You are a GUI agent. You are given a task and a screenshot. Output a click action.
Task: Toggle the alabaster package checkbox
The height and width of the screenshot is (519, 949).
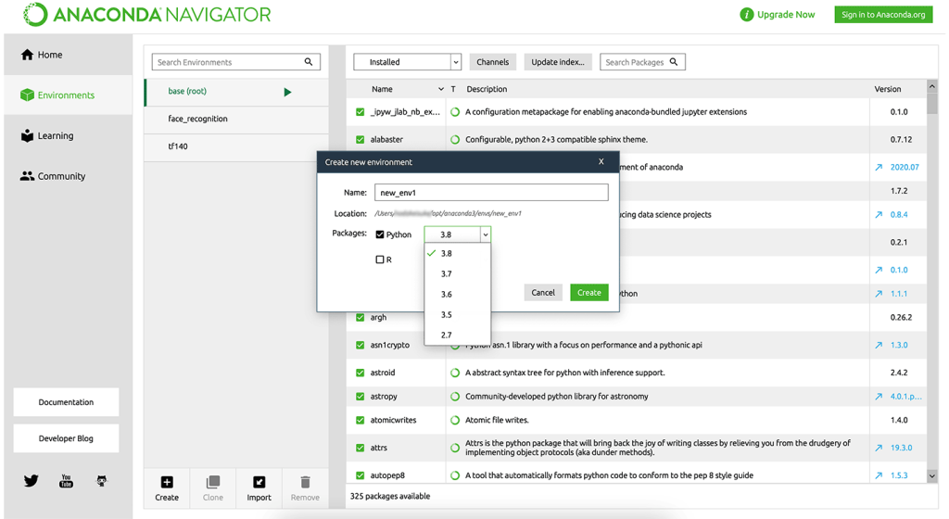point(361,140)
